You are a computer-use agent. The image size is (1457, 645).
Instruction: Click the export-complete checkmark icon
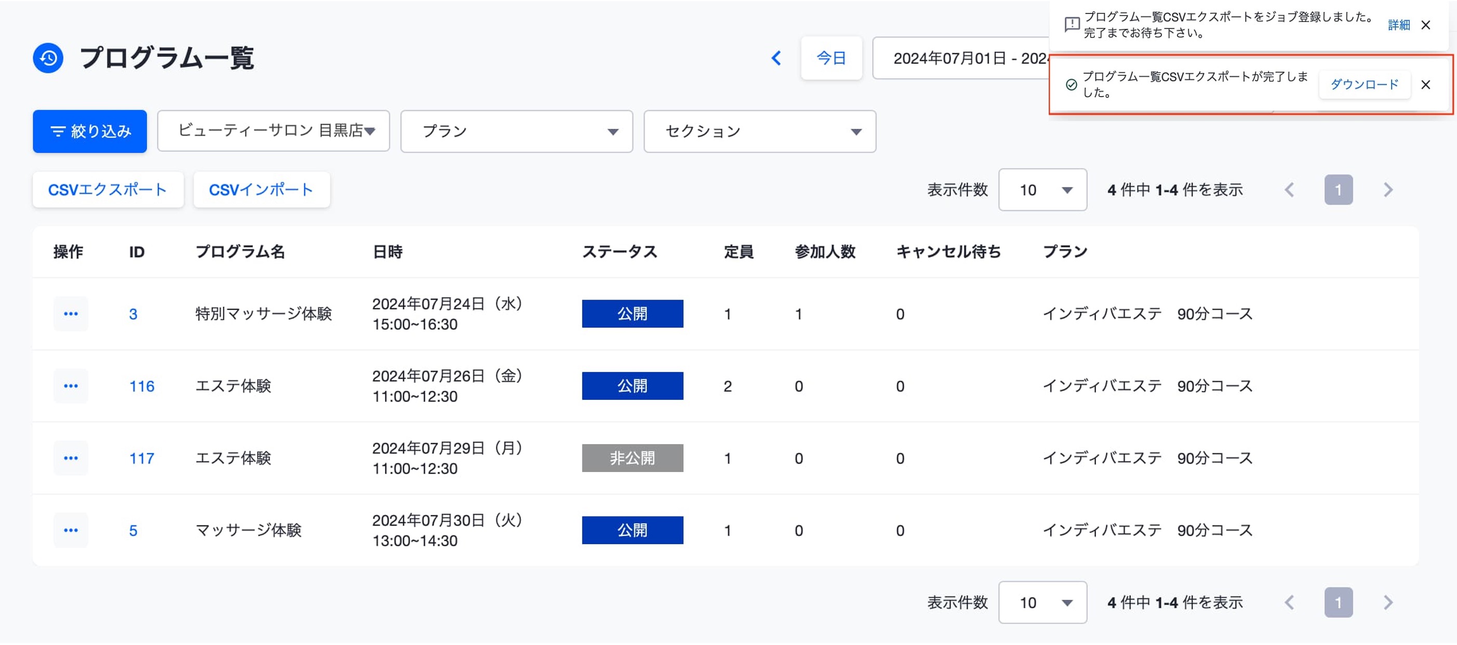pyautogui.click(x=1071, y=85)
